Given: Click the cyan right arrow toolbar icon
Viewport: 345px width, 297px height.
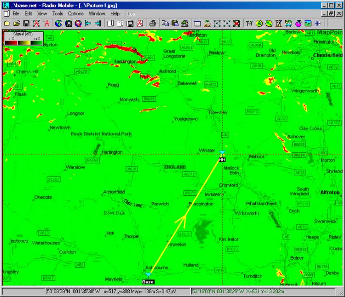Looking at the screenshot, I should [98, 23].
